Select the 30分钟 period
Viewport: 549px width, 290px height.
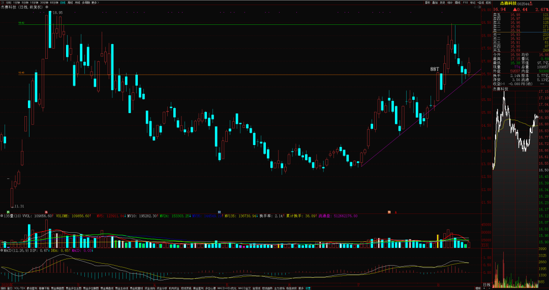click(44, 3)
